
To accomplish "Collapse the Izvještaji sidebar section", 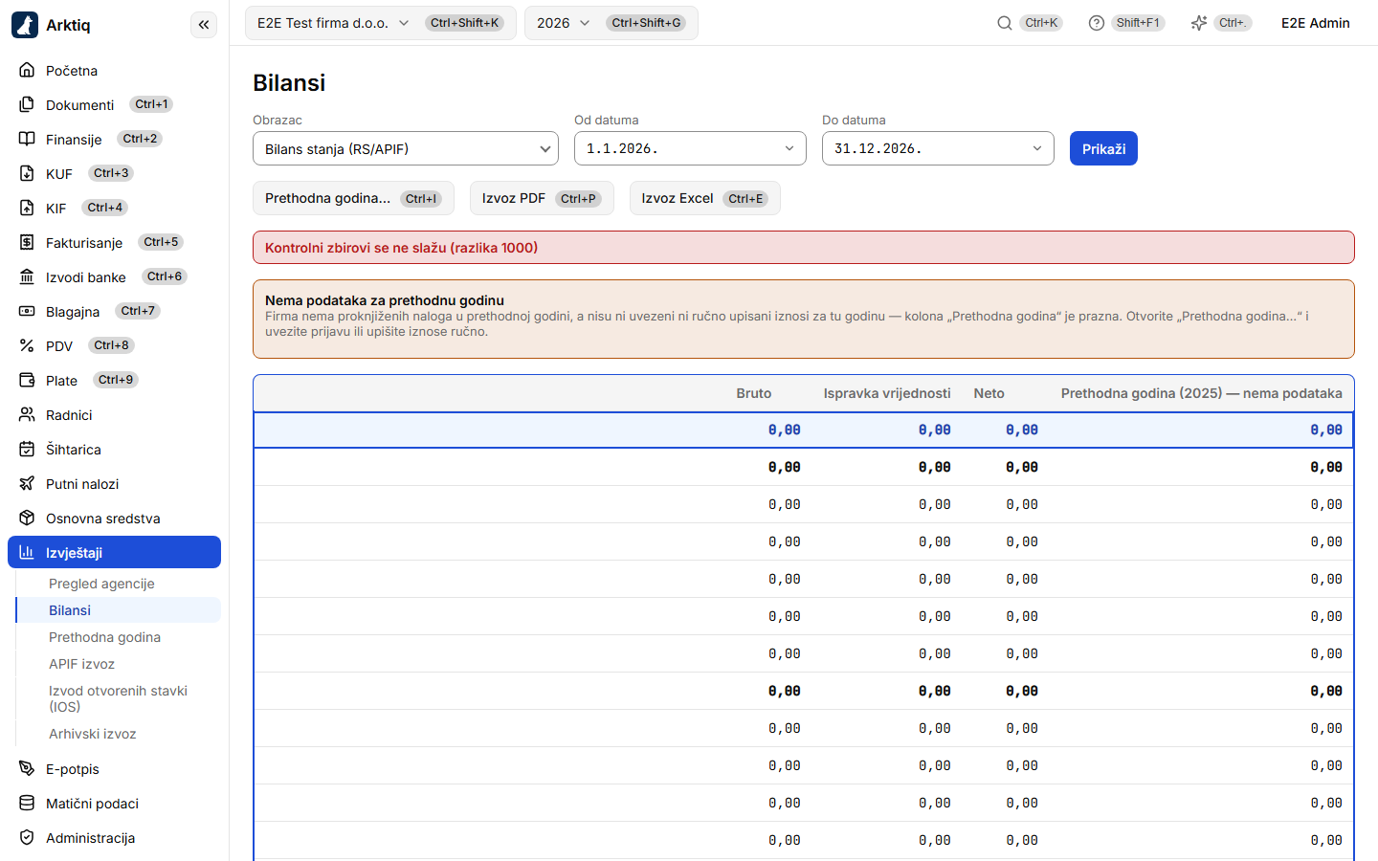I will [x=114, y=552].
